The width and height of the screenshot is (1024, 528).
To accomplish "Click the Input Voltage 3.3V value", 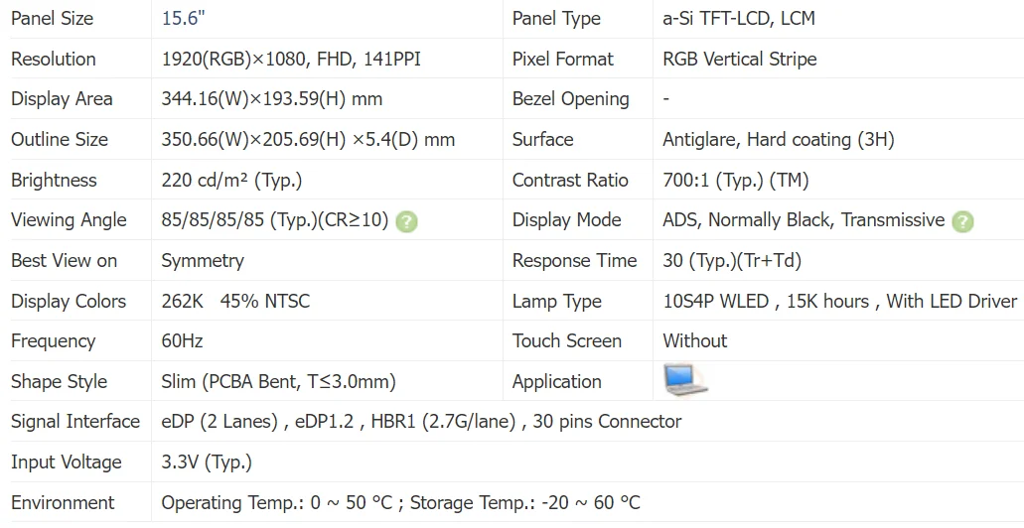I will [x=207, y=462].
